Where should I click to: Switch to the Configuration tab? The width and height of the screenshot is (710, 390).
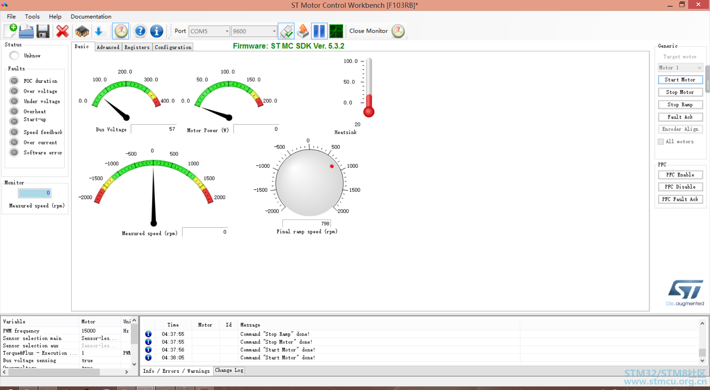coord(173,47)
